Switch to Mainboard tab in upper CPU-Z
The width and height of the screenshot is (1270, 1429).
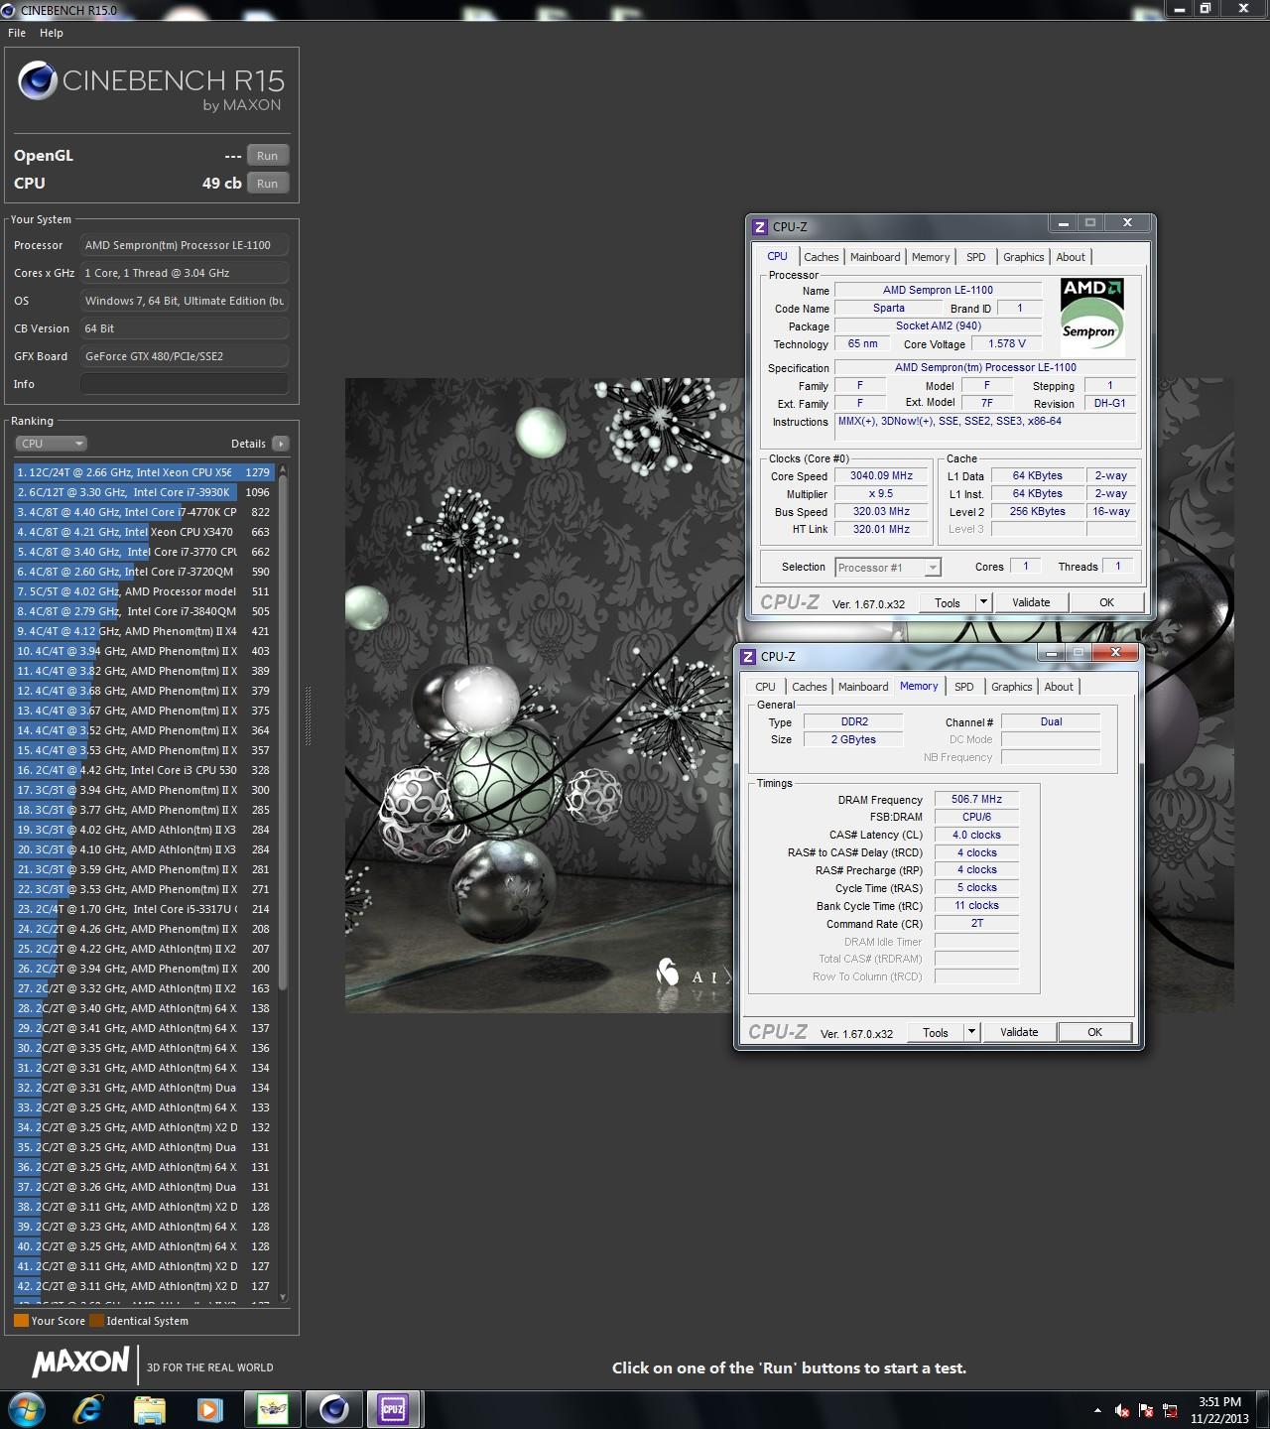(x=875, y=257)
